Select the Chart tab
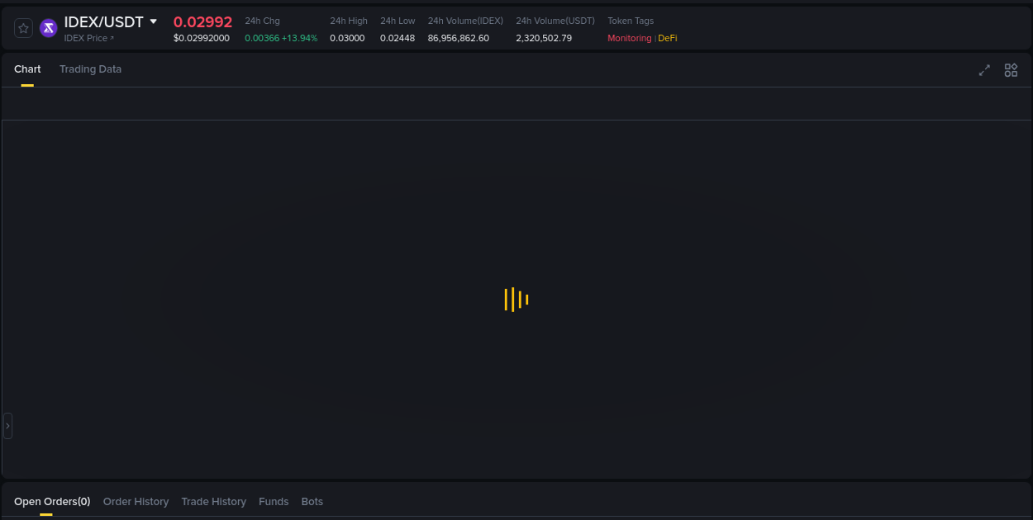Image resolution: width=1033 pixels, height=520 pixels. click(x=27, y=69)
